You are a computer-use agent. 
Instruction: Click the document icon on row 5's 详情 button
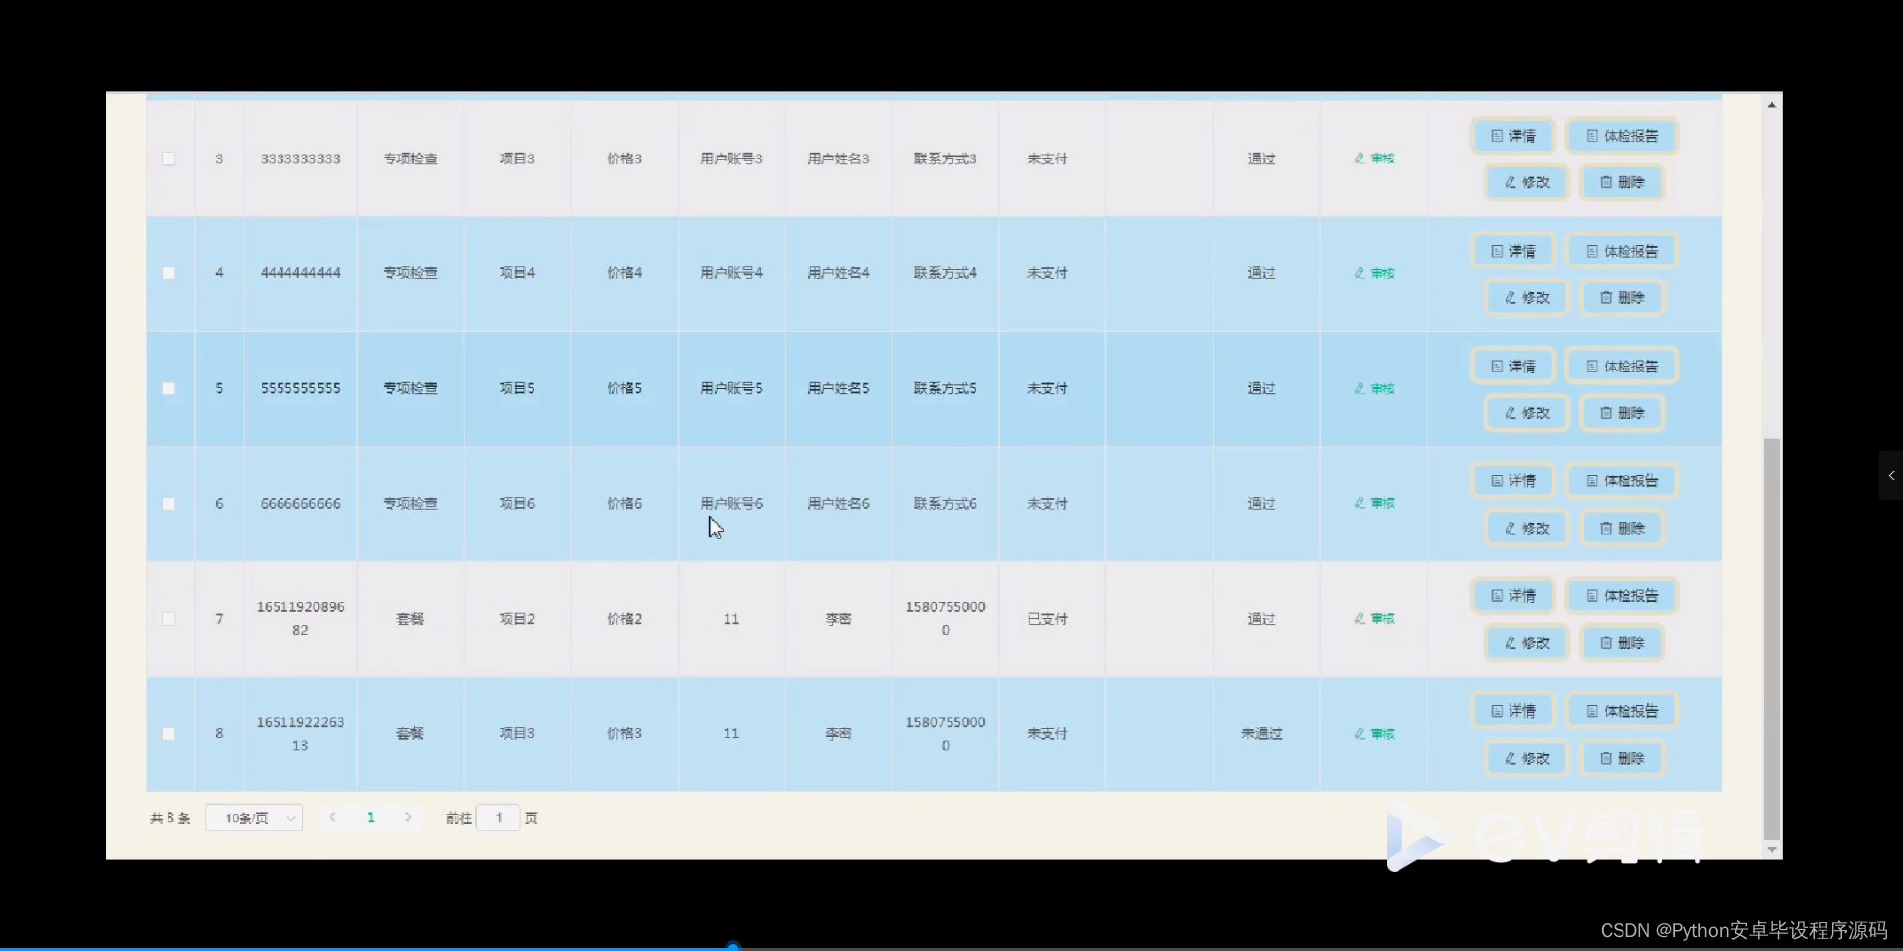click(x=1497, y=365)
